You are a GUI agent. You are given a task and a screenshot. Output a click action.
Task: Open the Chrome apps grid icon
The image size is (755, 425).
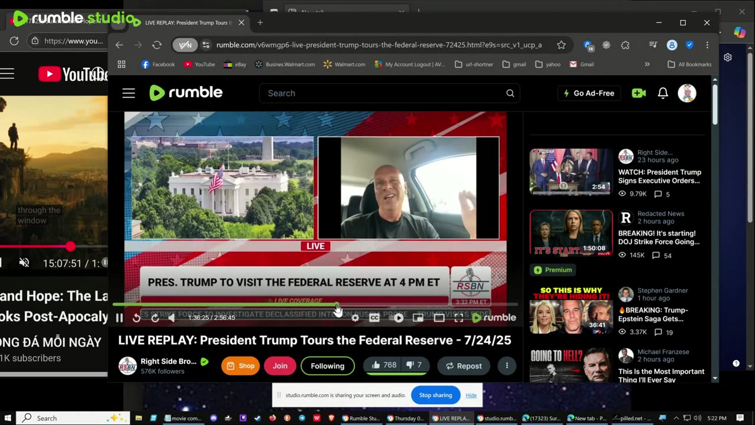tap(122, 64)
